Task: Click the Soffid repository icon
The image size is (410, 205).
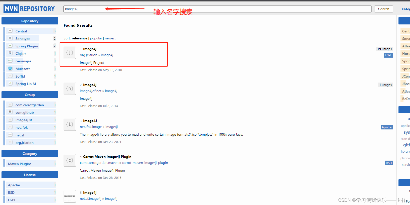Action: click(x=10, y=76)
